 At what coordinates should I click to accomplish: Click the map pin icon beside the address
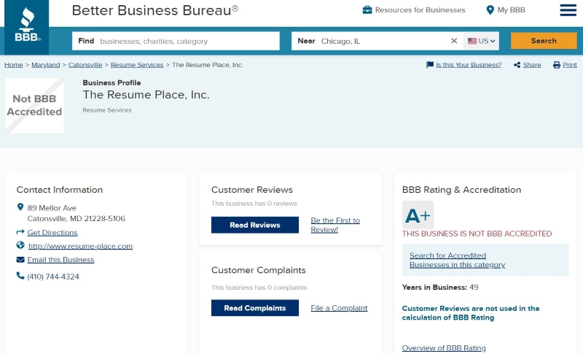point(20,207)
